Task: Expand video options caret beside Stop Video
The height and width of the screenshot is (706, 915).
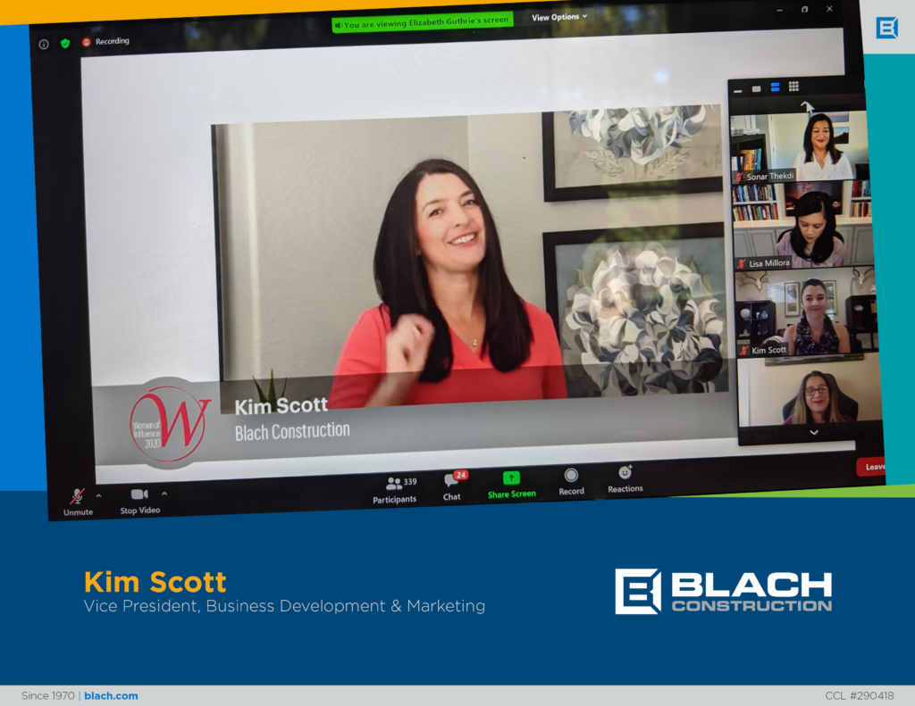Action: (x=164, y=494)
